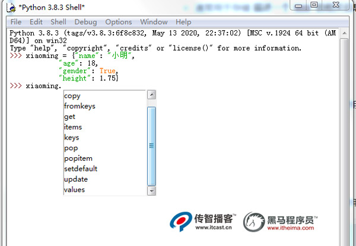This screenshot has width=356, height=246.
Task: Open the Debug menu
Action: coord(85,22)
